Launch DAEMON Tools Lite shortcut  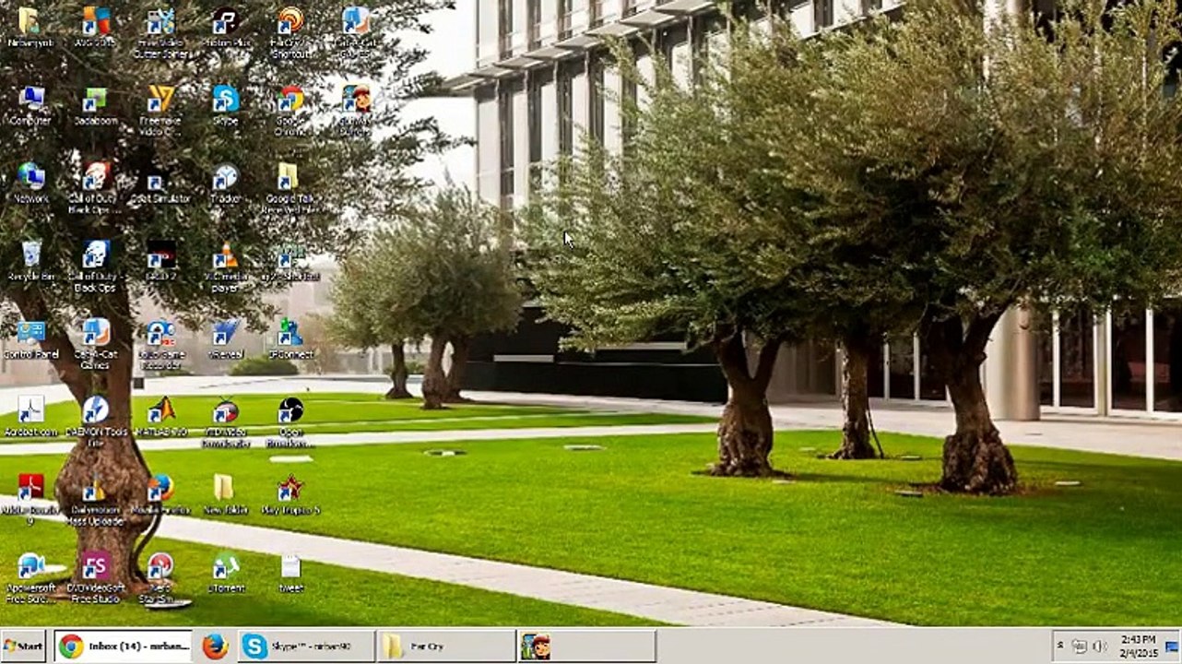point(95,422)
